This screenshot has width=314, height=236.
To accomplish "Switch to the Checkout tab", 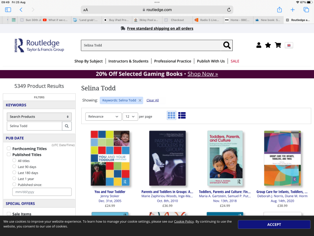I will pyautogui.click(x=177, y=20).
